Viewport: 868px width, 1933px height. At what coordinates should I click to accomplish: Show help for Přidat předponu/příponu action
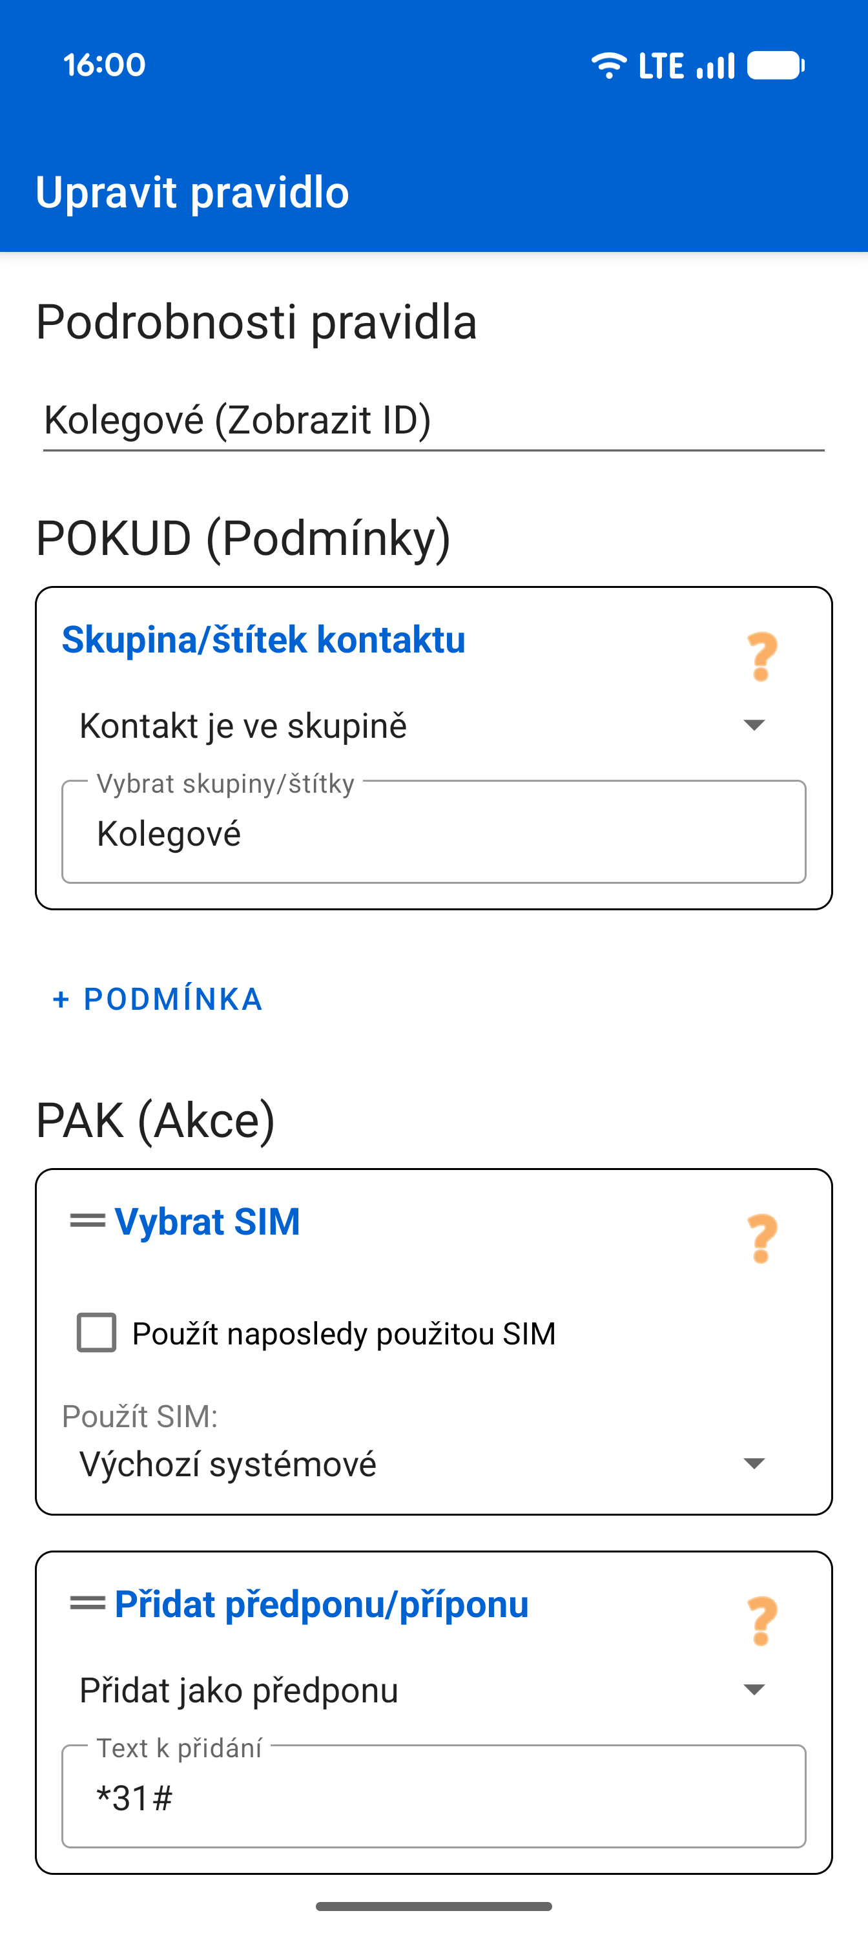click(x=761, y=1621)
